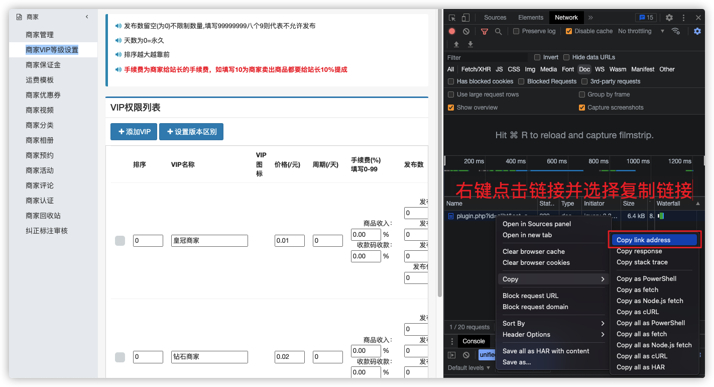Enable the Group by frame checkbox
The image size is (714, 387).
(x=582, y=94)
